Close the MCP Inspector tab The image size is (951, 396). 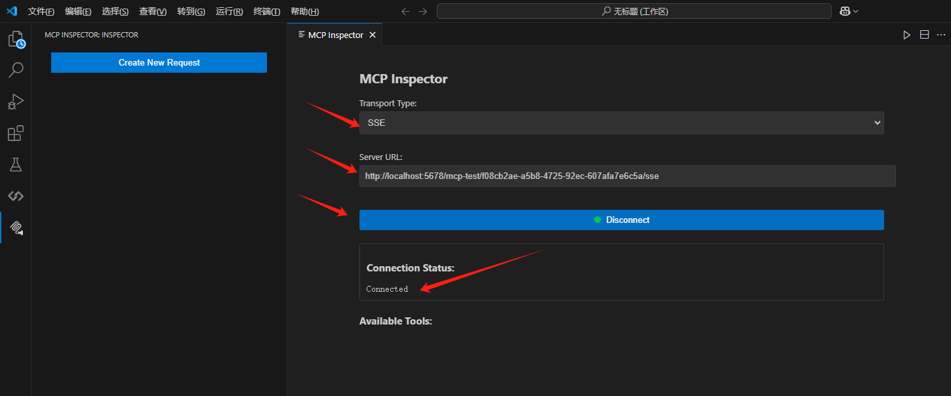click(x=373, y=35)
